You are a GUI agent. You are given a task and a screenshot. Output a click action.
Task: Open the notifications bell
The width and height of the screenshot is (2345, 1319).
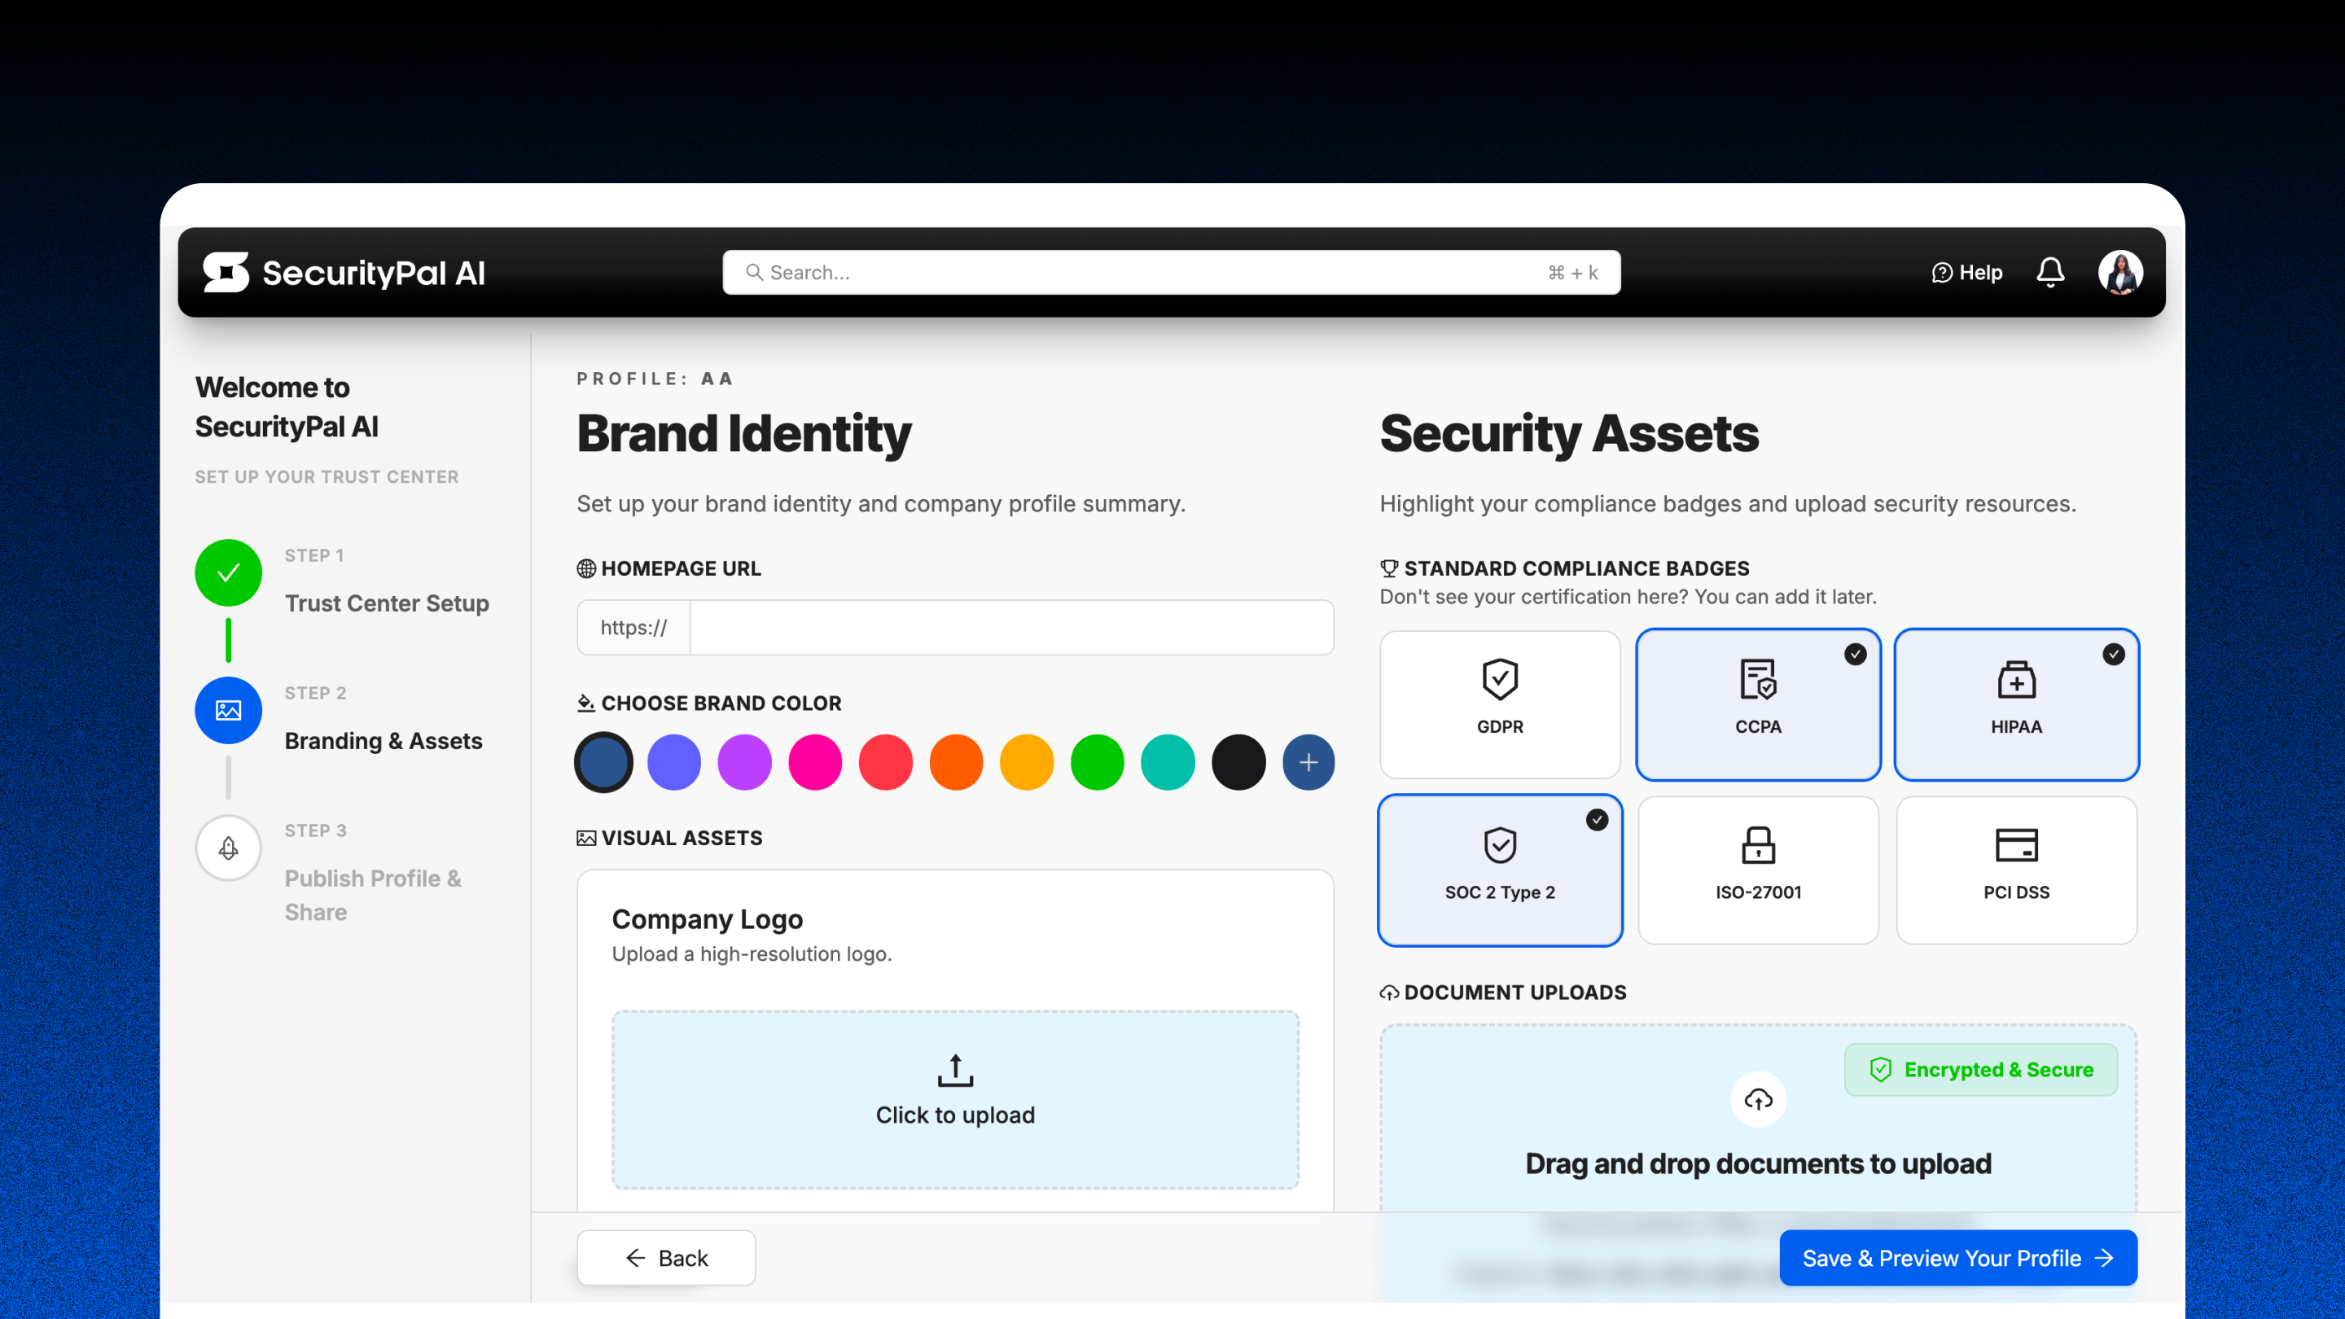(x=2050, y=272)
